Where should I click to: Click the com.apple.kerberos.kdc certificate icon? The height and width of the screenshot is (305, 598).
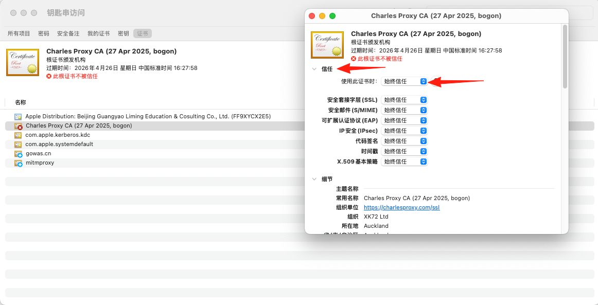[18, 135]
